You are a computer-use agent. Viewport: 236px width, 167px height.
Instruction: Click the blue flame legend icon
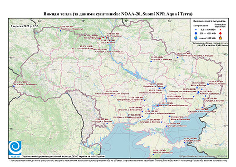196,38
